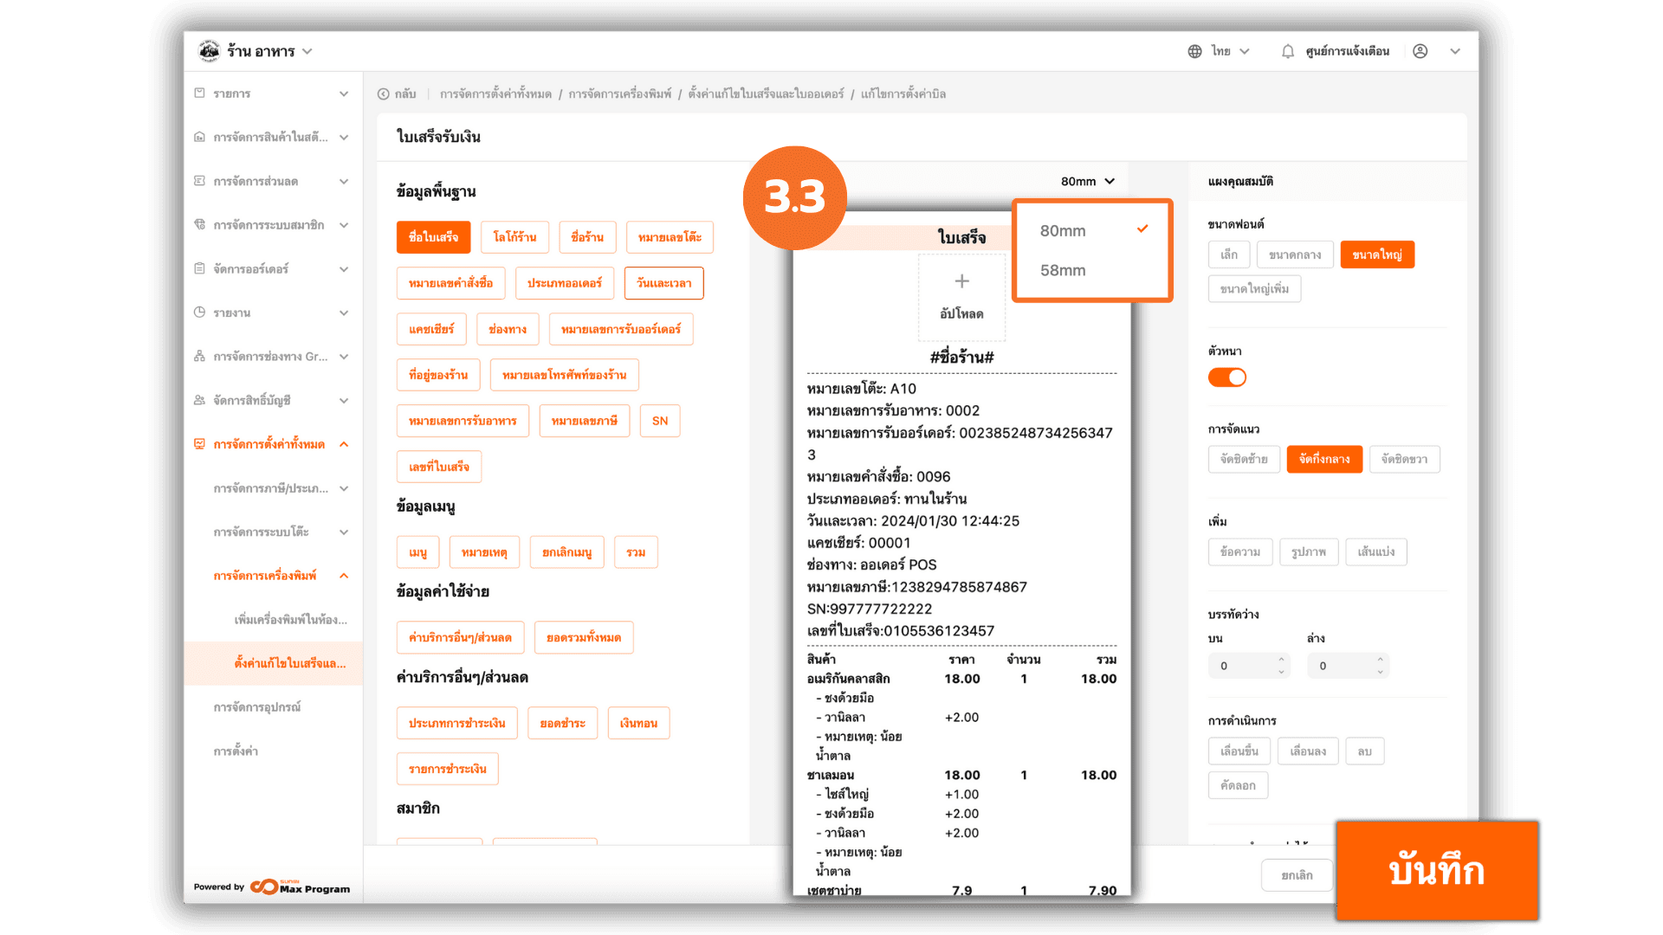The image size is (1663, 935).
Task: Open การจัดการอุปกรณ์ menu item
Action: pyautogui.click(x=257, y=707)
